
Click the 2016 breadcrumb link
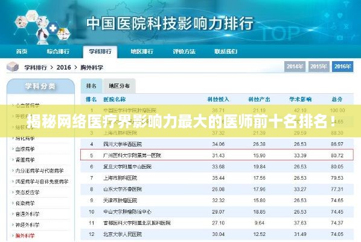63,67
